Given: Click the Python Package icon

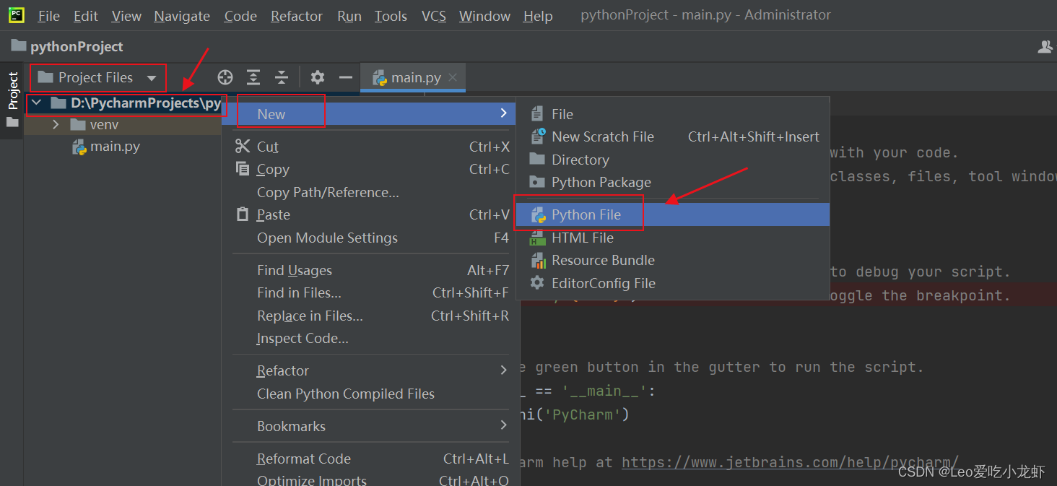Looking at the screenshot, I should point(537,182).
